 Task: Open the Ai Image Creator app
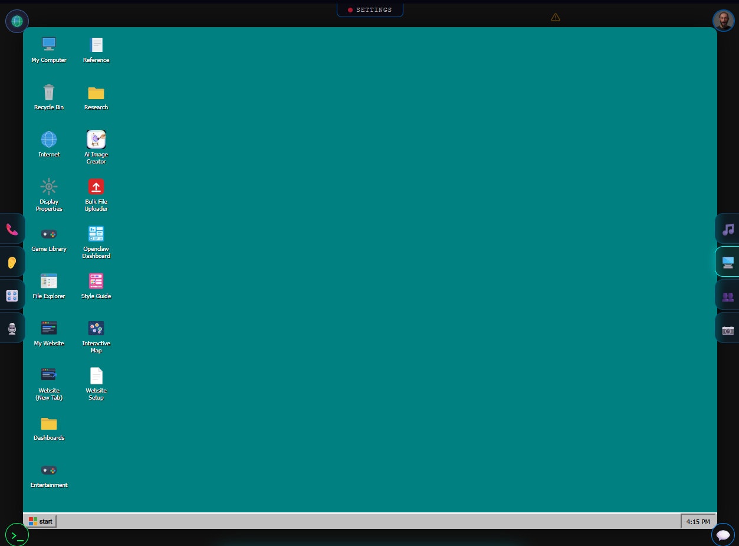(96, 139)
